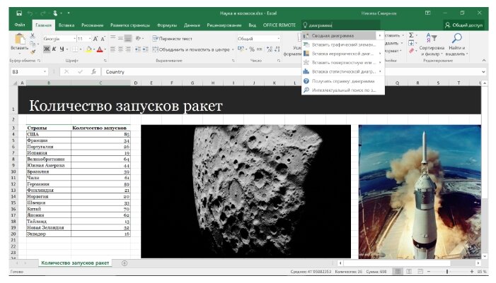Viewport: 496px width, 283px height.
Task: Select Вставка статистической диаграммы menu item
Action: tap(343, 71)
